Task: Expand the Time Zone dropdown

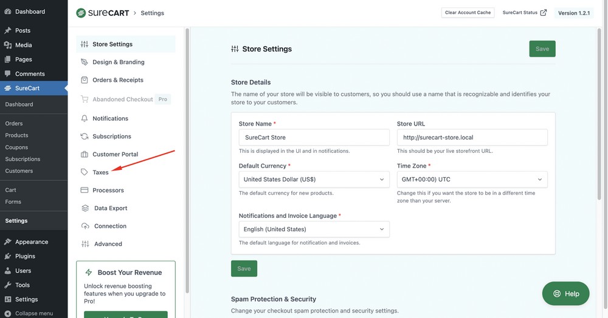Action: click(x=472, y=180)
